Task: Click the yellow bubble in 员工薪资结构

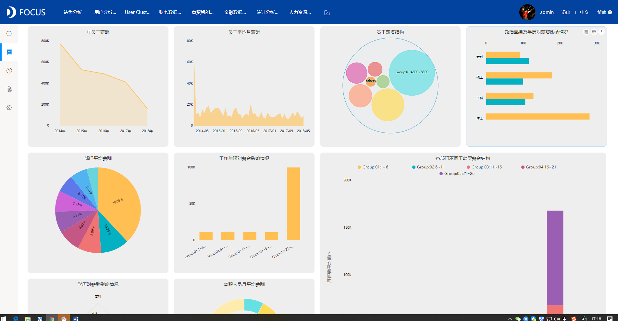Action: (x=388, y=105)
